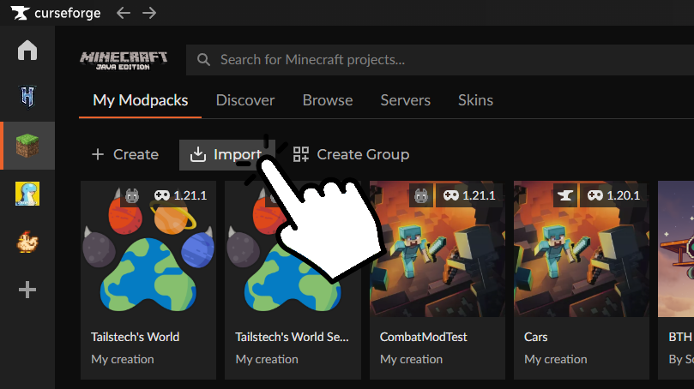Open the chicken game icon in sidebar
Screen dimensions: 694x389
[27, 242]
